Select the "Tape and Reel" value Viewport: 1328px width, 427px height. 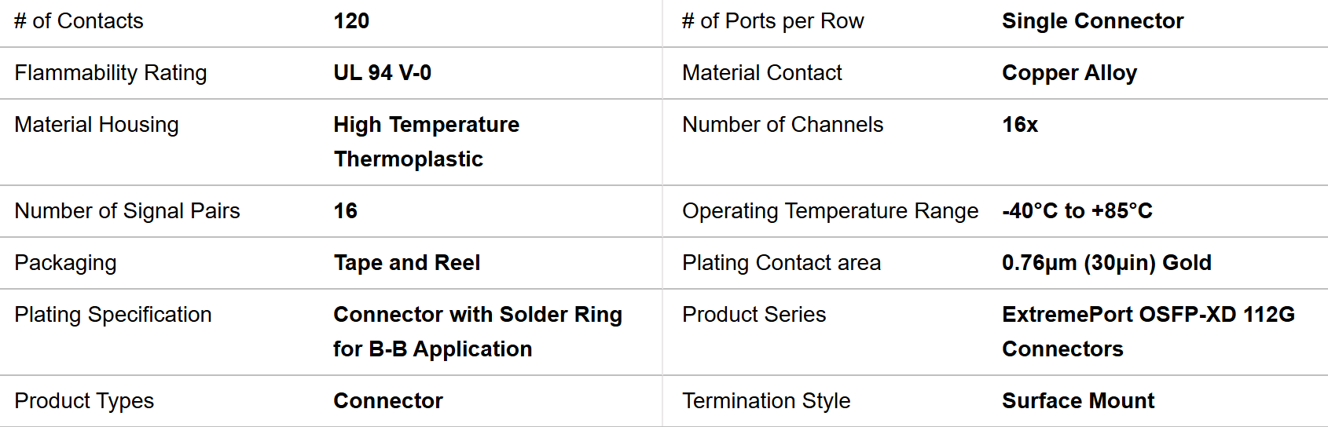coord(406,263)
